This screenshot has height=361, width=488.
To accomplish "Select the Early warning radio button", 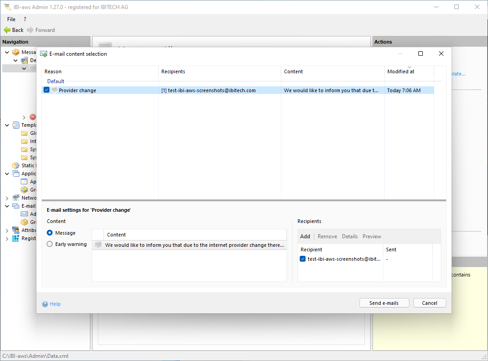I will tap(50, 244).
